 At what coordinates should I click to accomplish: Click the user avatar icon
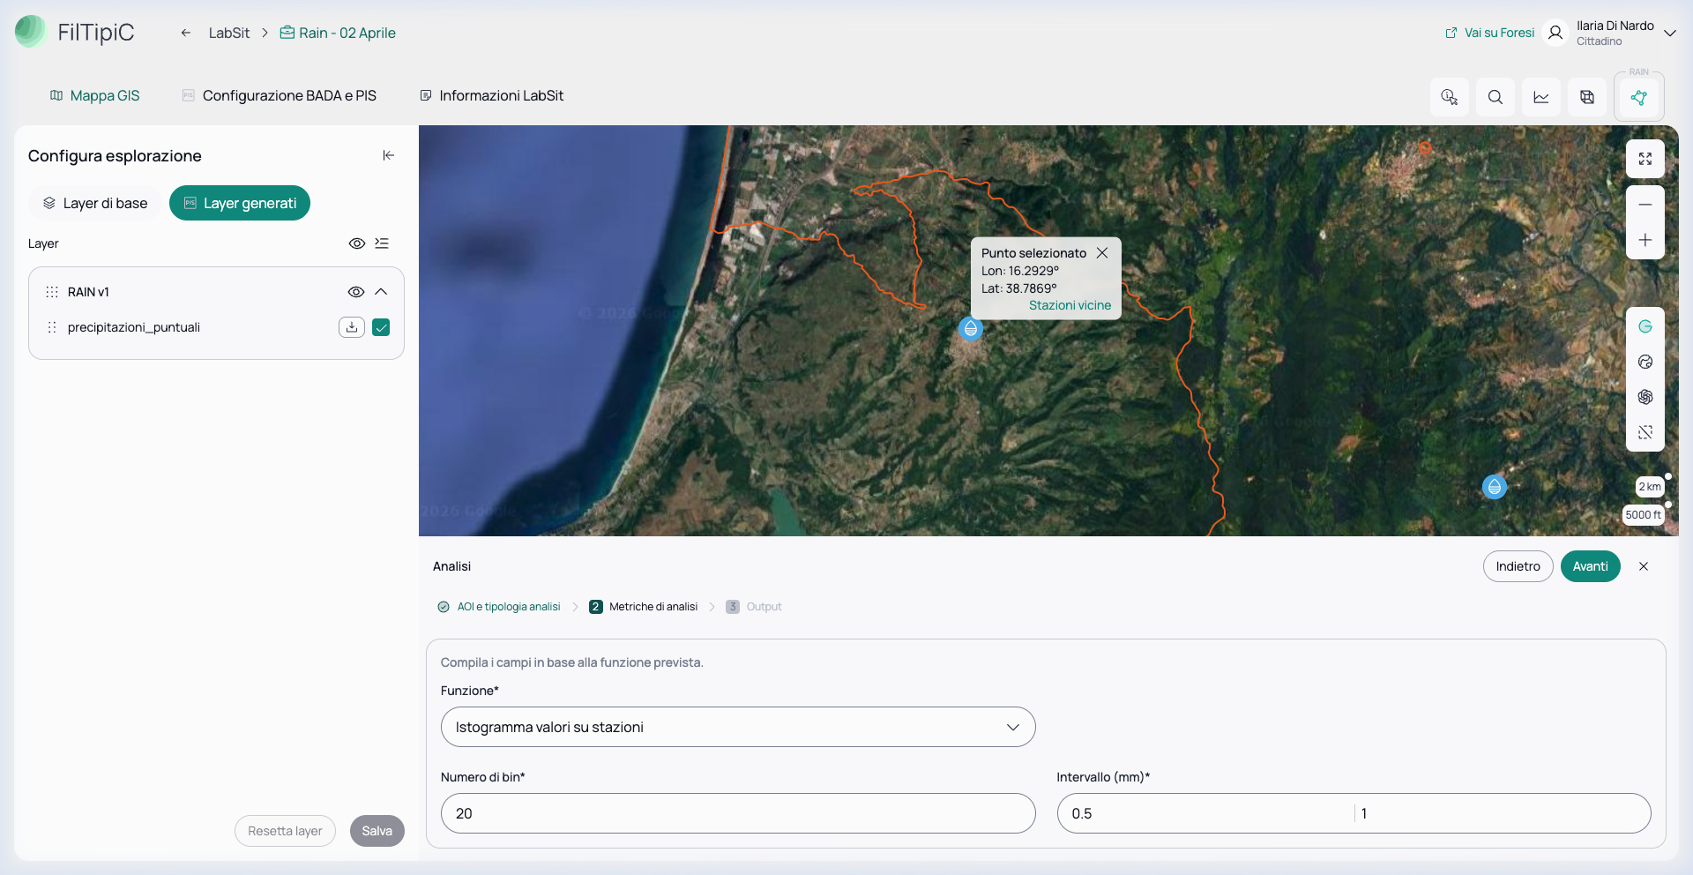[x=1555, y=33]
